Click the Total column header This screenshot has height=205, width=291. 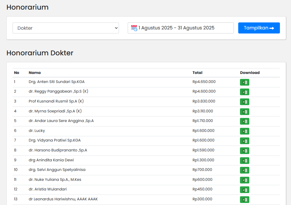[x=197, y=73]
